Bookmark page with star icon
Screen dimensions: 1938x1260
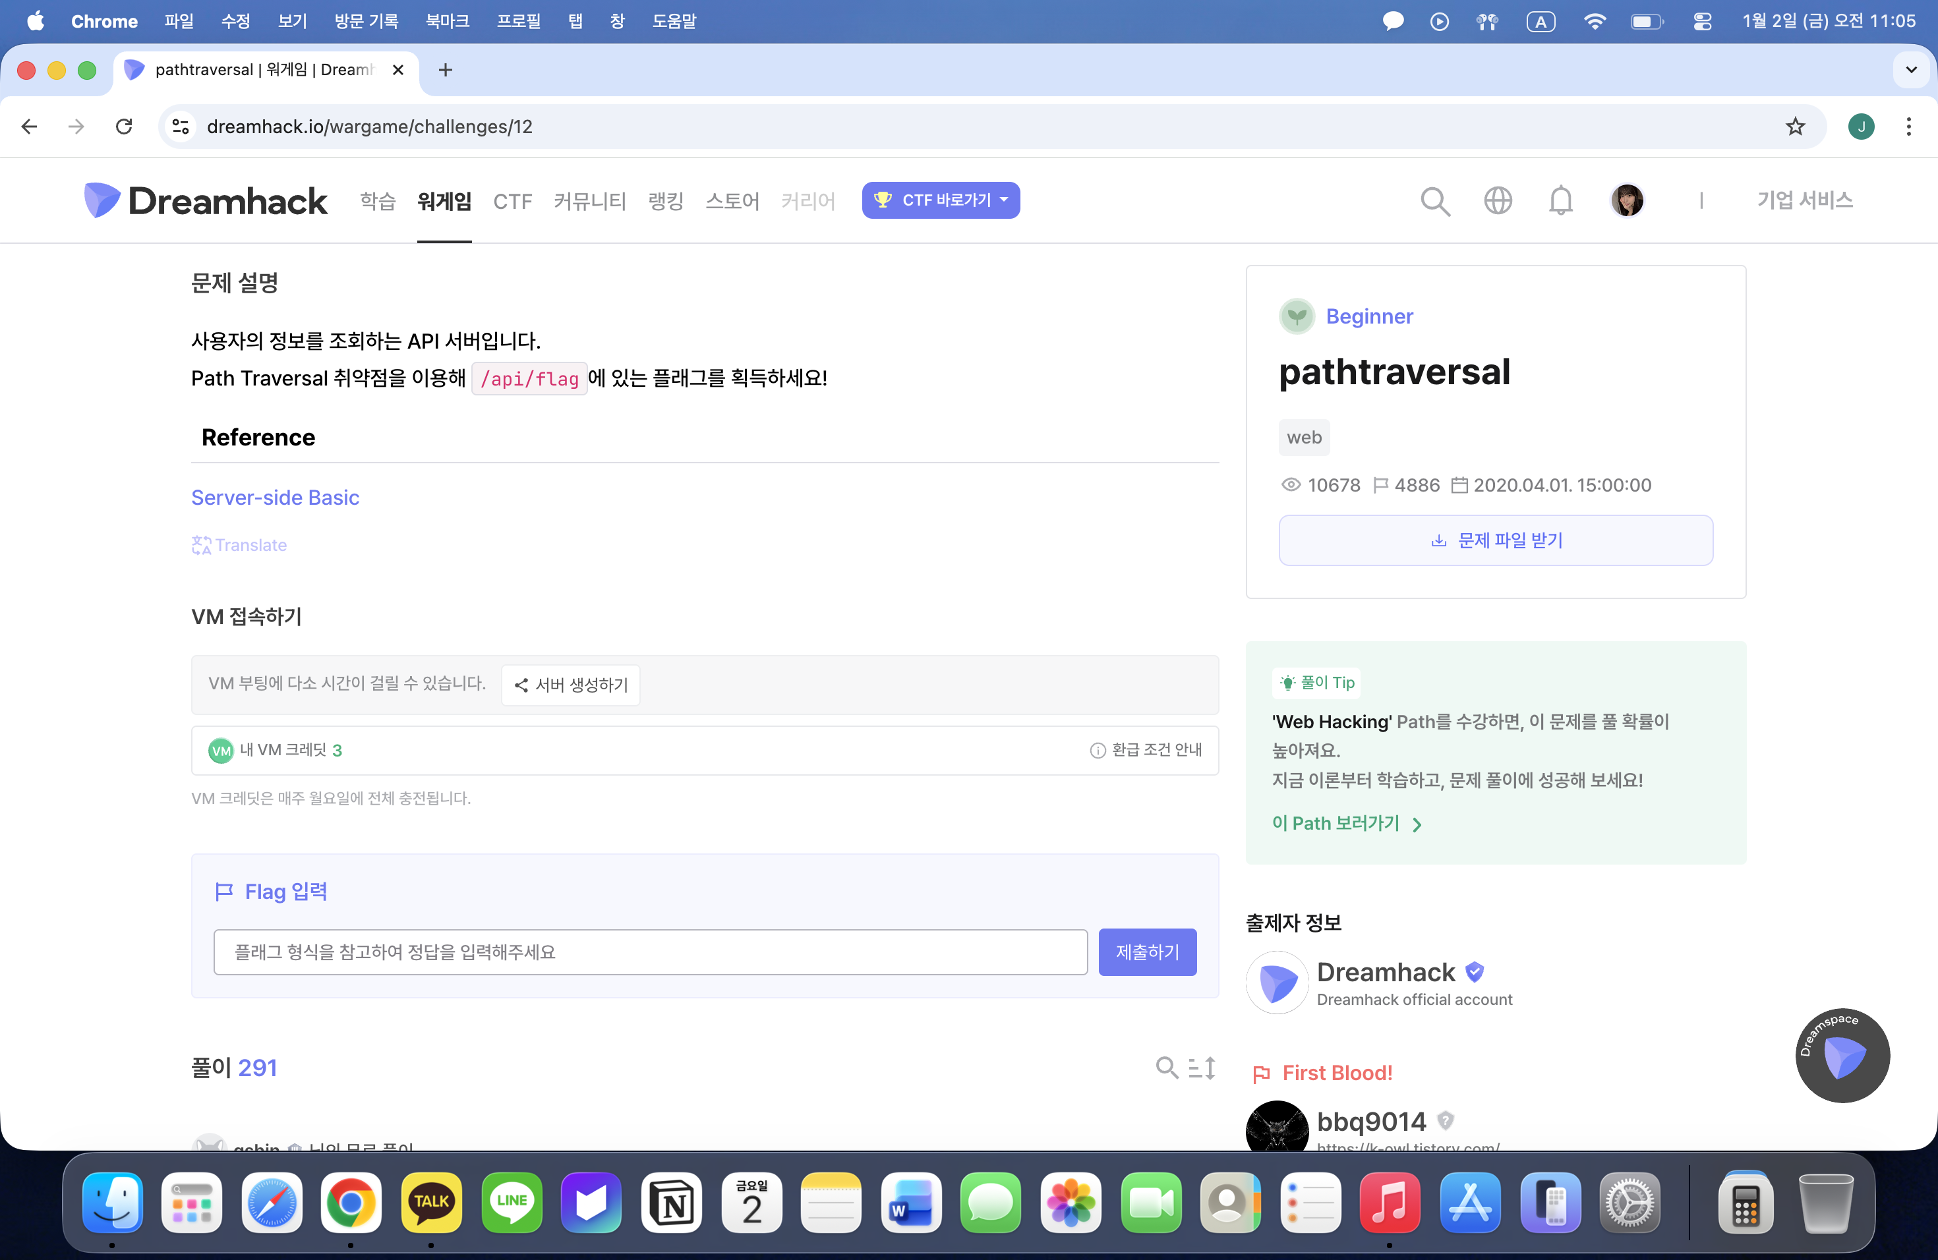click(1795, 126)
